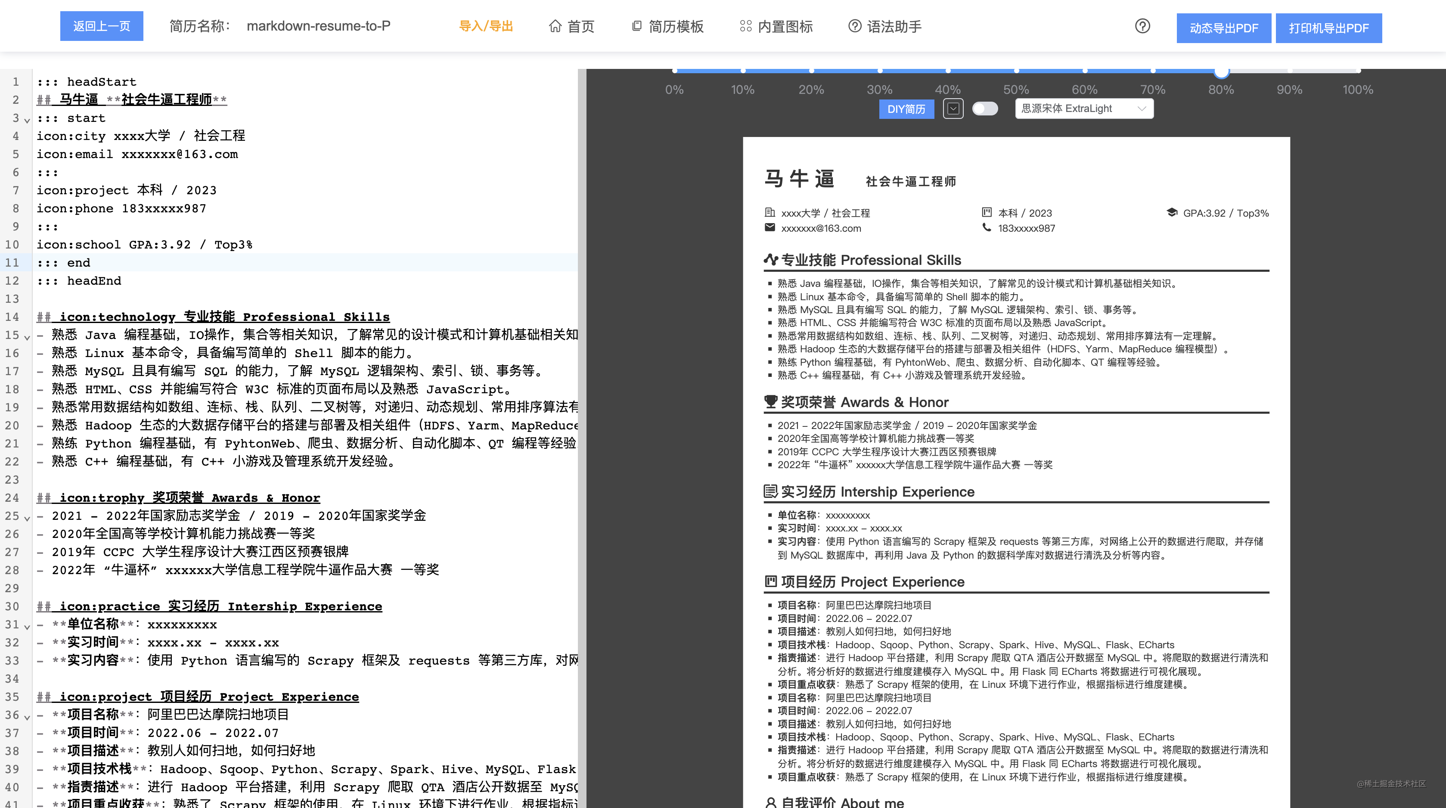Open the help circle icon near export buttons
This screenshot has height=808, width=1446.
(x=1142, y=26)
